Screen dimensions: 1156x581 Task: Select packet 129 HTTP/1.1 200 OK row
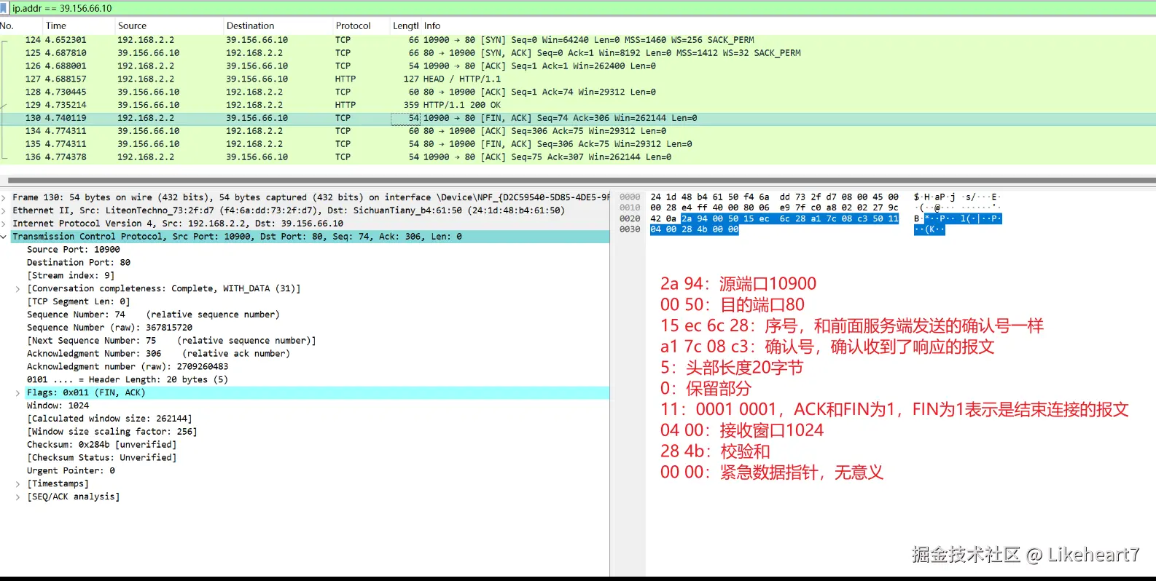pos(578,105)
